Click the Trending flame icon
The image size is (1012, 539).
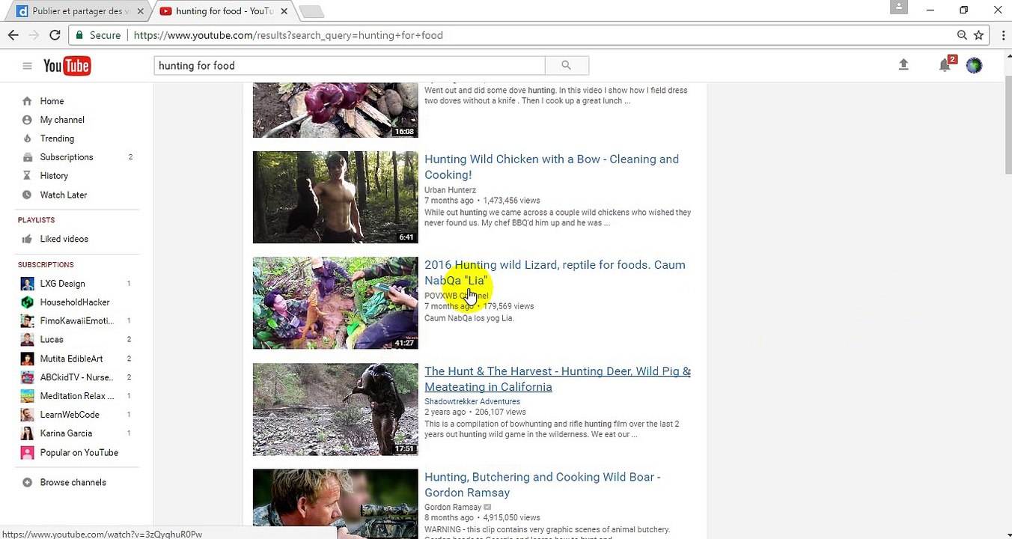(27, 138)
